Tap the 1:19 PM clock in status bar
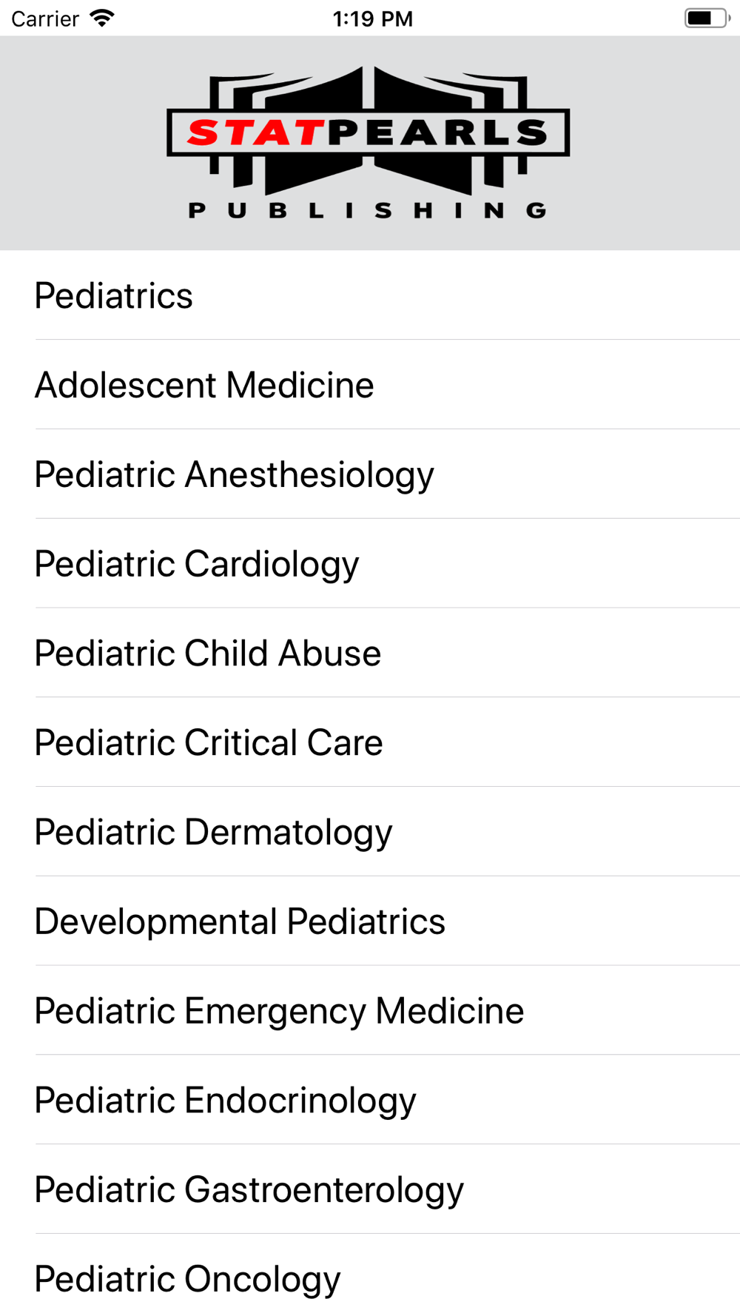Image resolution: width=740 pixels, height=1316 pixels. tap(372, 19)
